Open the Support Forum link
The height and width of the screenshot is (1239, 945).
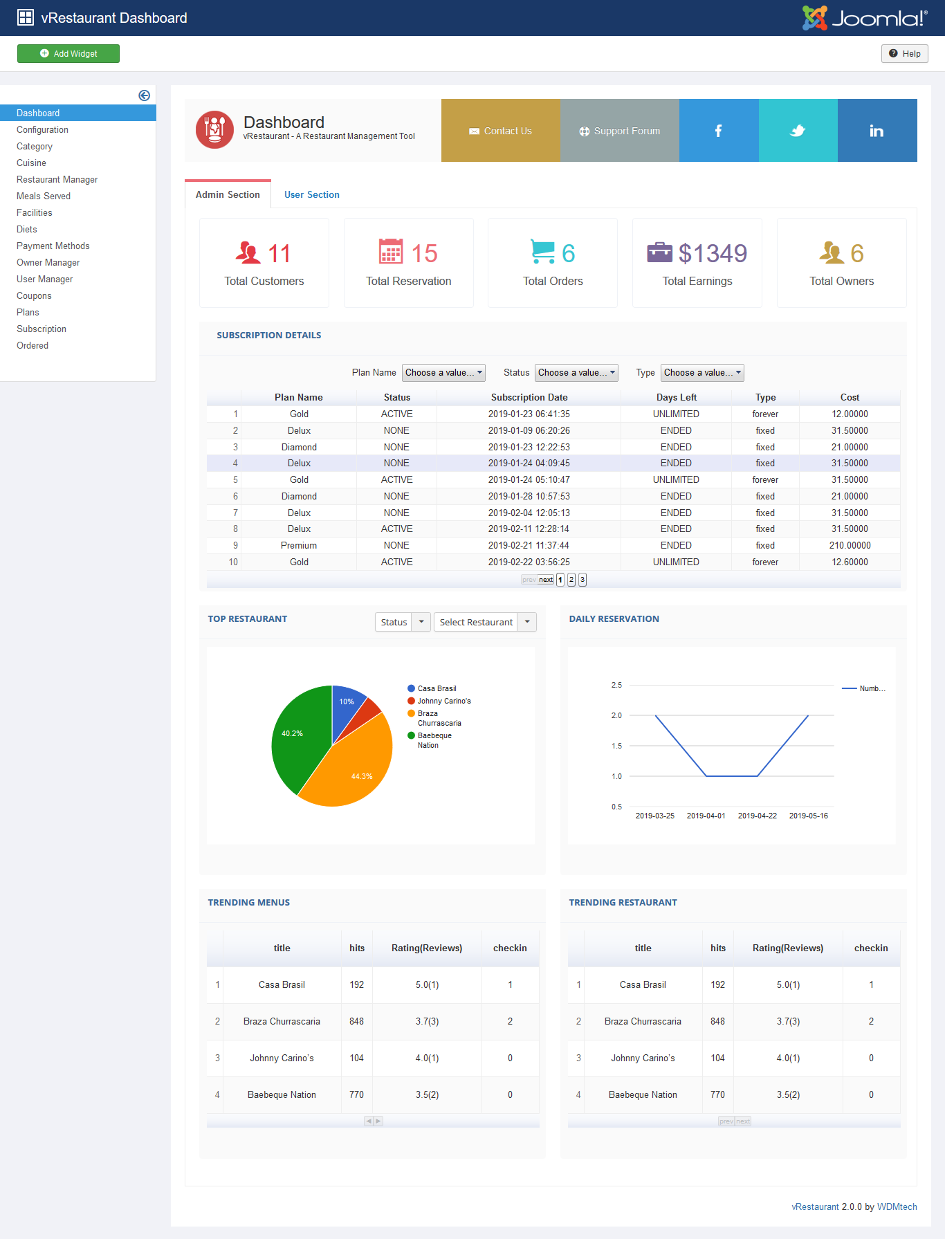tap(619, 131)
